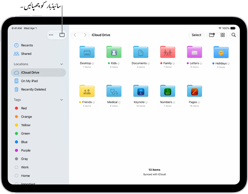Open the Pages folder
The height and width of the screenshot is (194, 248).
pos(194,91)
